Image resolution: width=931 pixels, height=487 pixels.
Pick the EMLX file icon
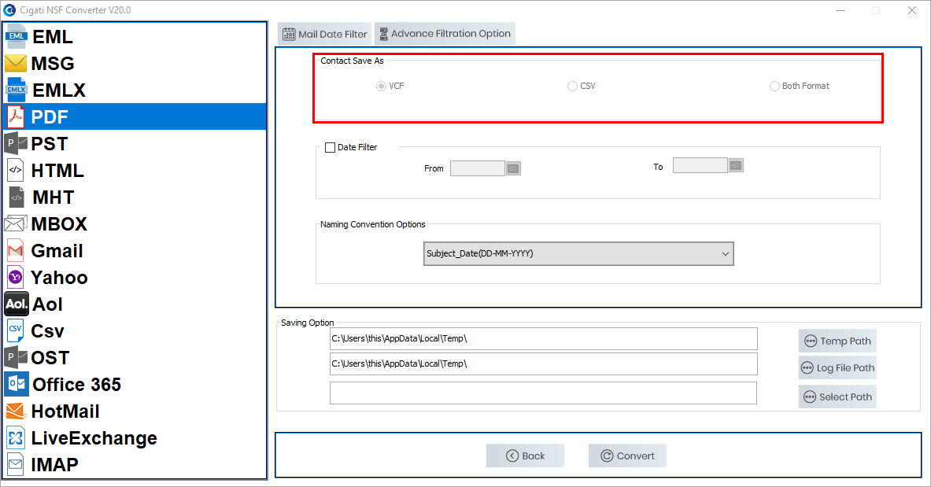(16, 90)
